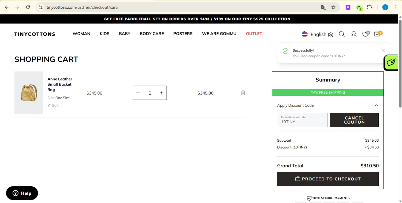This screenshot has height=203, width=402.
Task: Open the browser extensions puzzle icon
Action: 370,7
